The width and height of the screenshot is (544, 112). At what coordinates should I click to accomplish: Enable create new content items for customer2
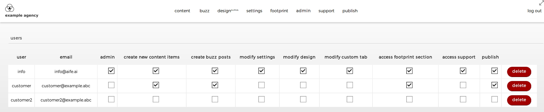point(156,99)
